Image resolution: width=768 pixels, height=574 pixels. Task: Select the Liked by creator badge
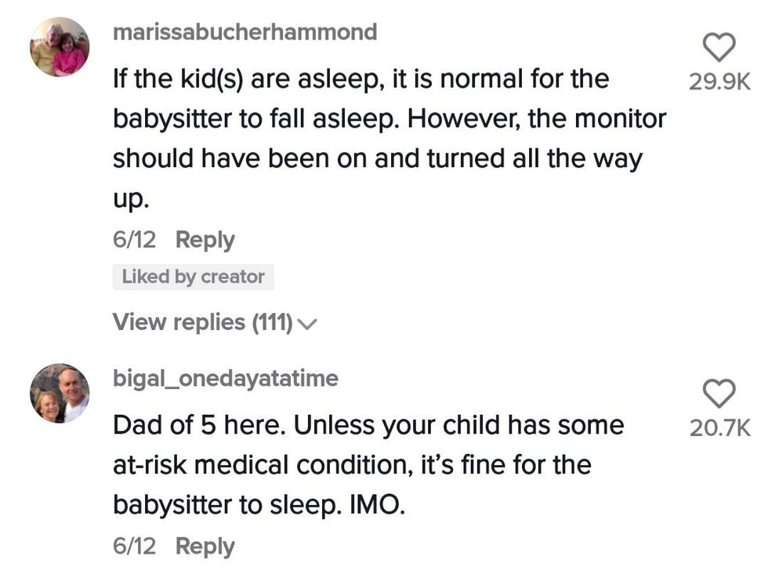[x=193, y=277]
